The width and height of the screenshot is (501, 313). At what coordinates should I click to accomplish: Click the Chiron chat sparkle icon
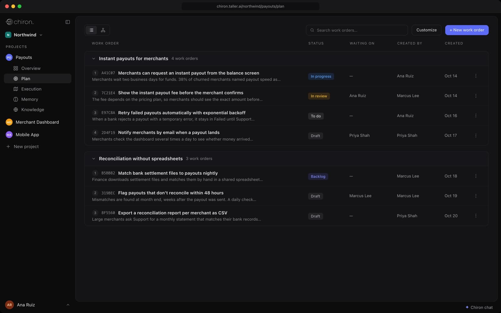[x=467, y=307]
